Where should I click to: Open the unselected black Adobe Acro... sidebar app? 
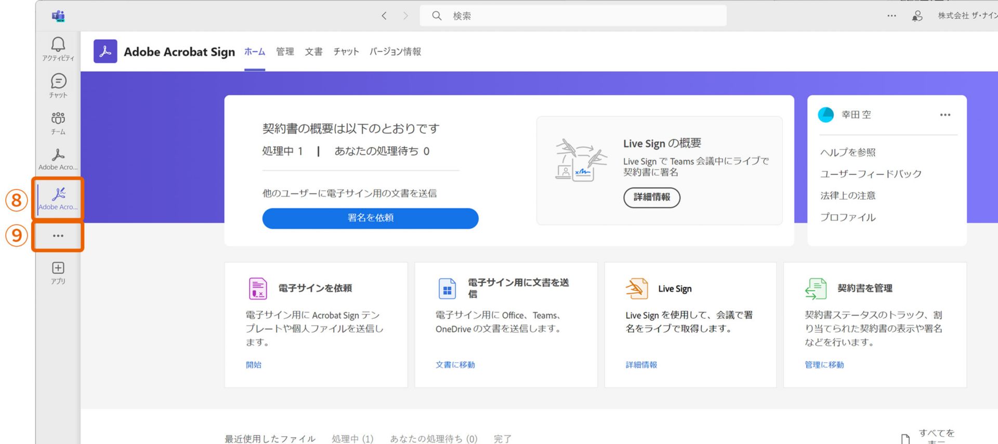[58, 159]
